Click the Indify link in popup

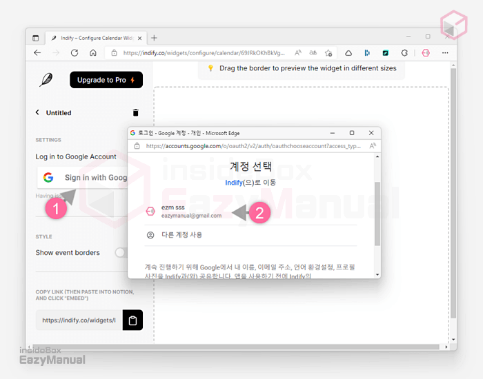tap(234, 183)
